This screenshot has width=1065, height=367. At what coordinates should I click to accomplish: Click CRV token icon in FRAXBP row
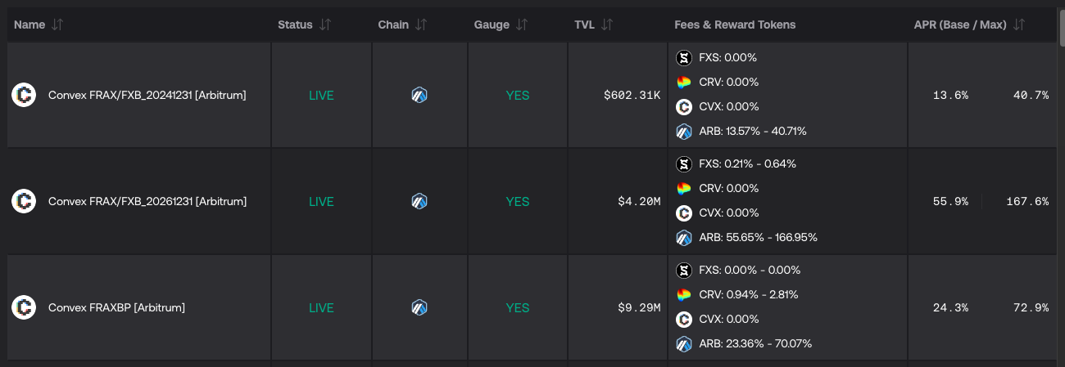tap(684, 294)
